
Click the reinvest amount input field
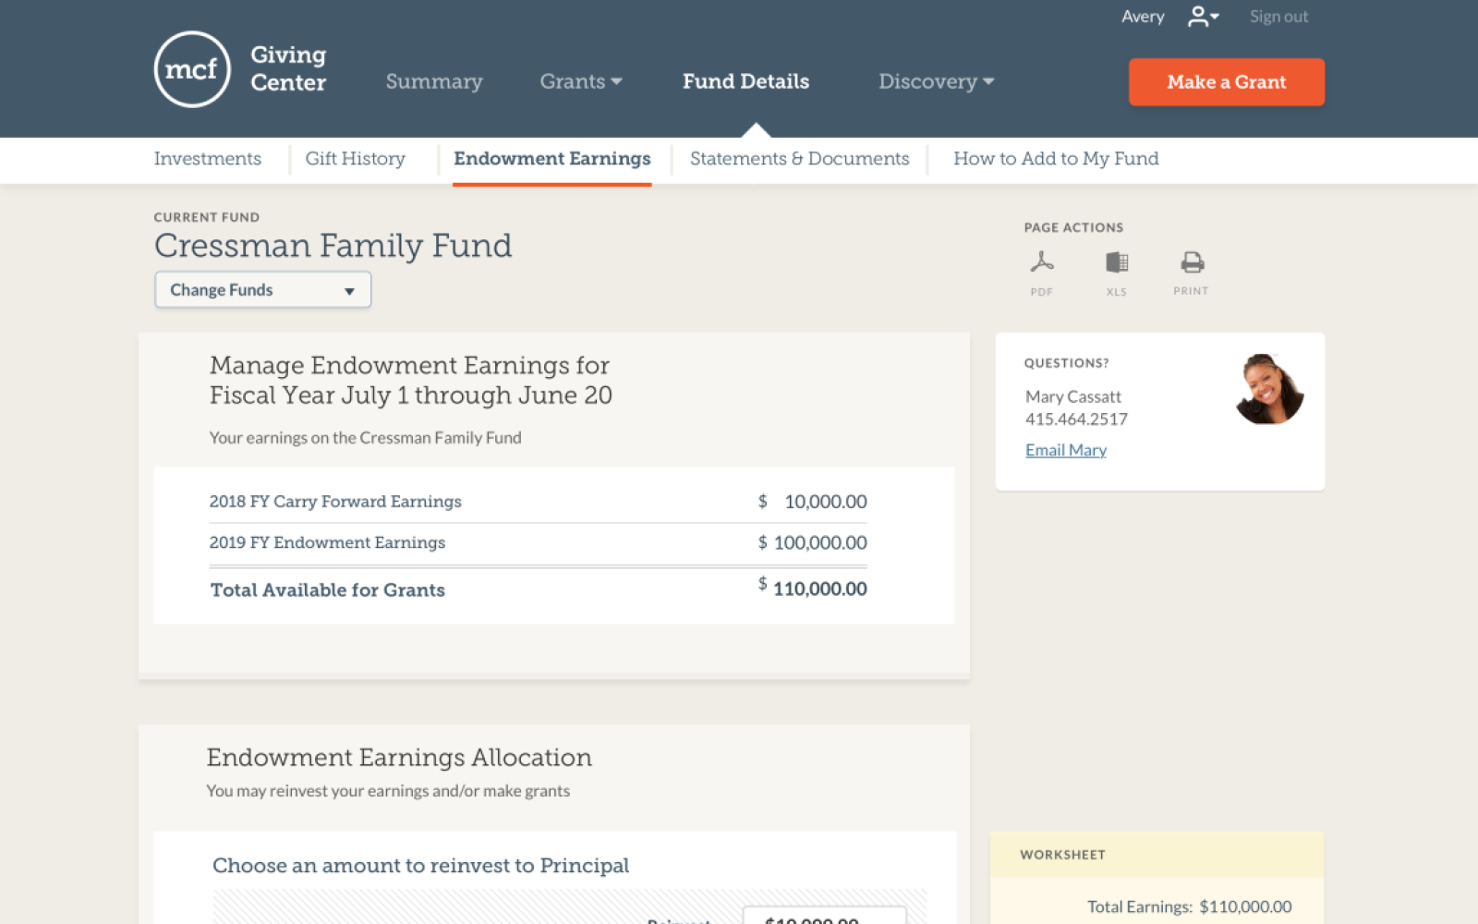824,917
